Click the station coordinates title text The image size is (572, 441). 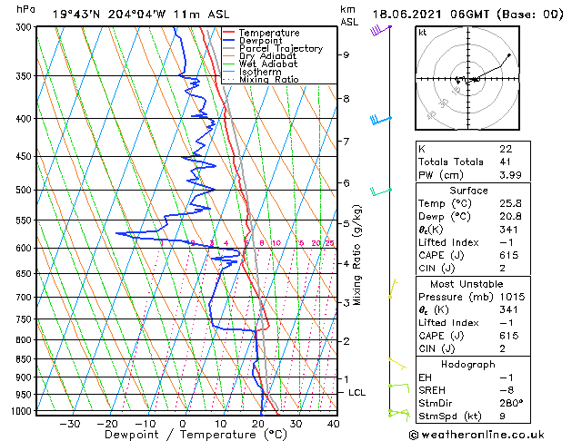(x=128, y=14)
